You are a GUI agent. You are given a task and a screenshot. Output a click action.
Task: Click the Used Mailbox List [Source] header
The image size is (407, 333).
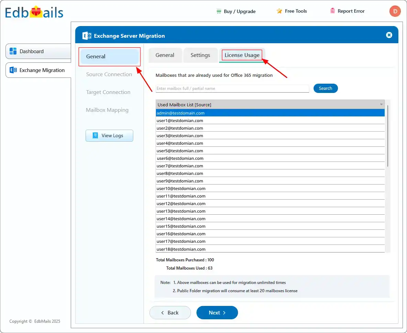(270, 105)
